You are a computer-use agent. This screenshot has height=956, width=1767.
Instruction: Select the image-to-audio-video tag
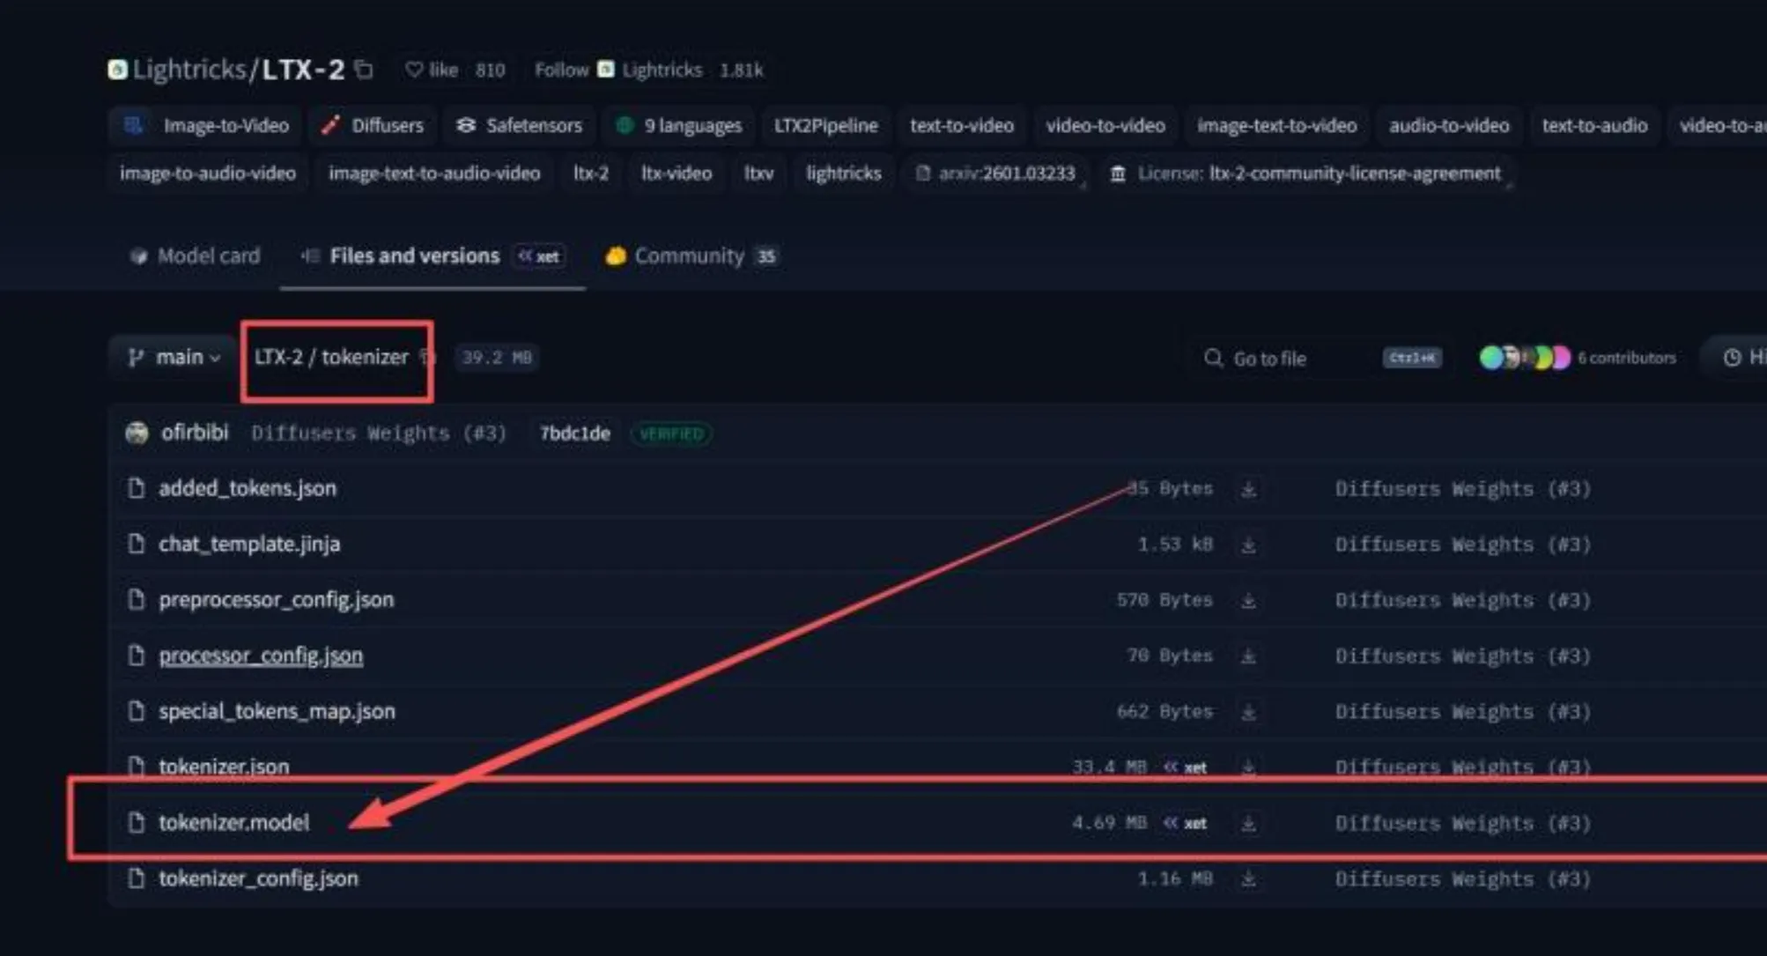click(x=208, y=174)
